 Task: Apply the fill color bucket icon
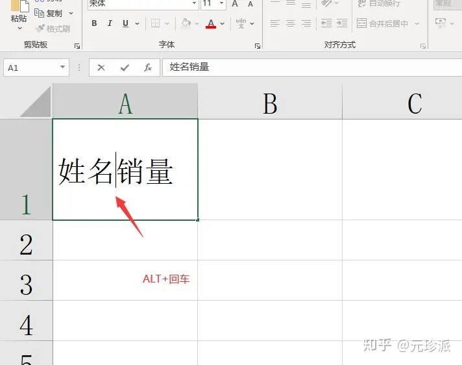pos(186,23)
